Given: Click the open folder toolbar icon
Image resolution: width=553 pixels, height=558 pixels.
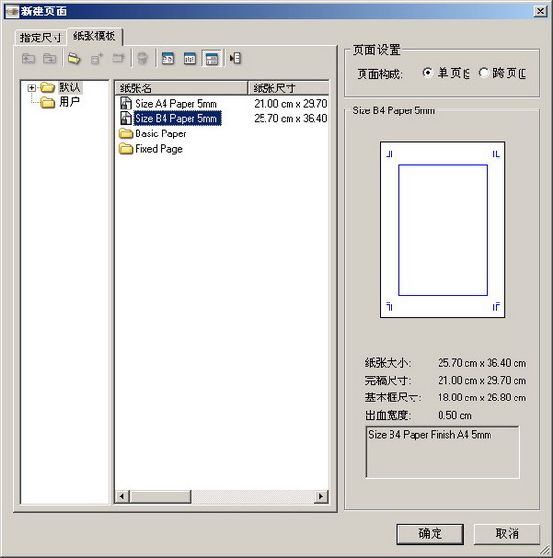Looking at the screenshot, I should (74, 59).
